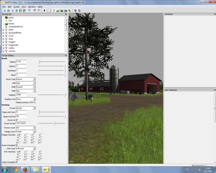Toggle Erase Unmasked under Info Channels

point(17,162)
